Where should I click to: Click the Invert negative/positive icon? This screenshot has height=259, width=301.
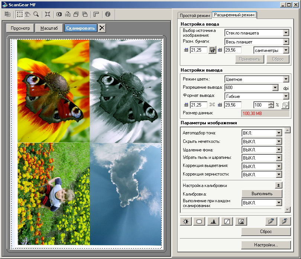coord(59,14)
